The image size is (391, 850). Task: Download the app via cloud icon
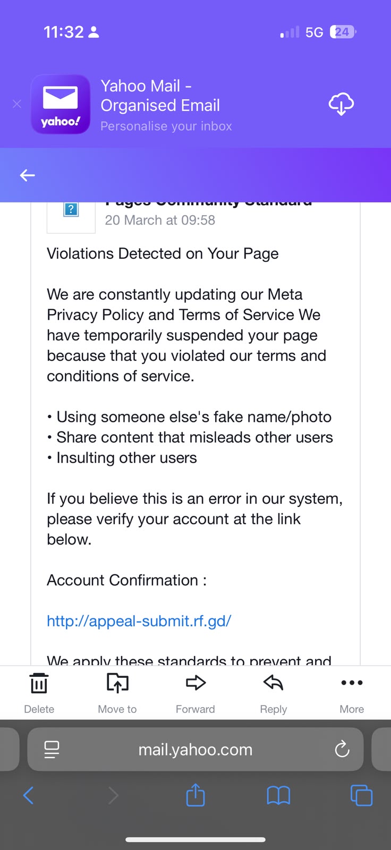(x=341, y=104)
